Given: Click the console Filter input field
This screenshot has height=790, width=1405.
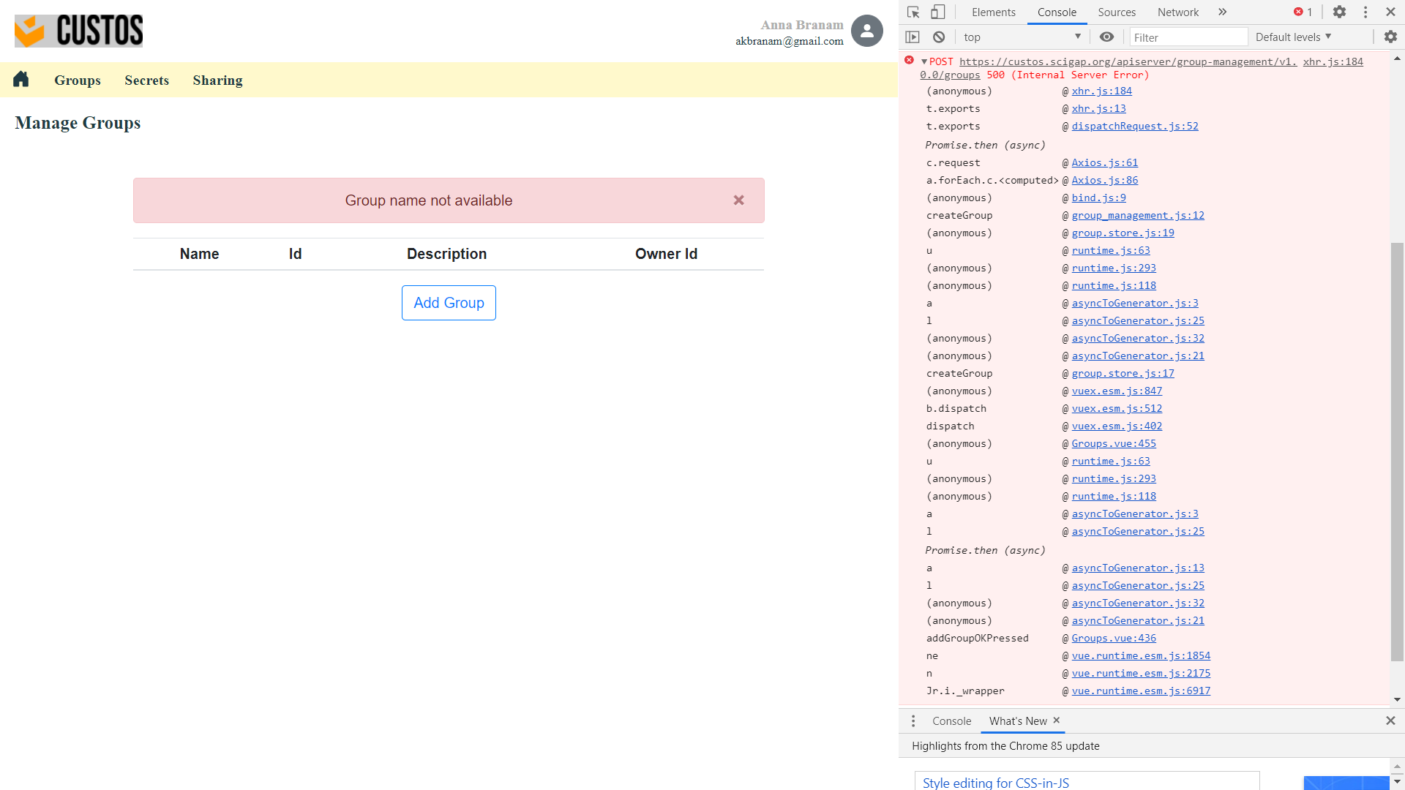Looking at the screenshot, I should click(x=1188, y=37).
